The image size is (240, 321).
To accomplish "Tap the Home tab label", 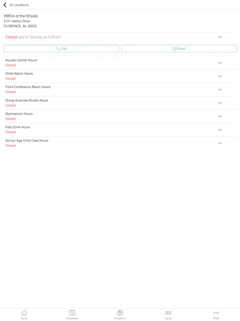I will coord(24,319).
